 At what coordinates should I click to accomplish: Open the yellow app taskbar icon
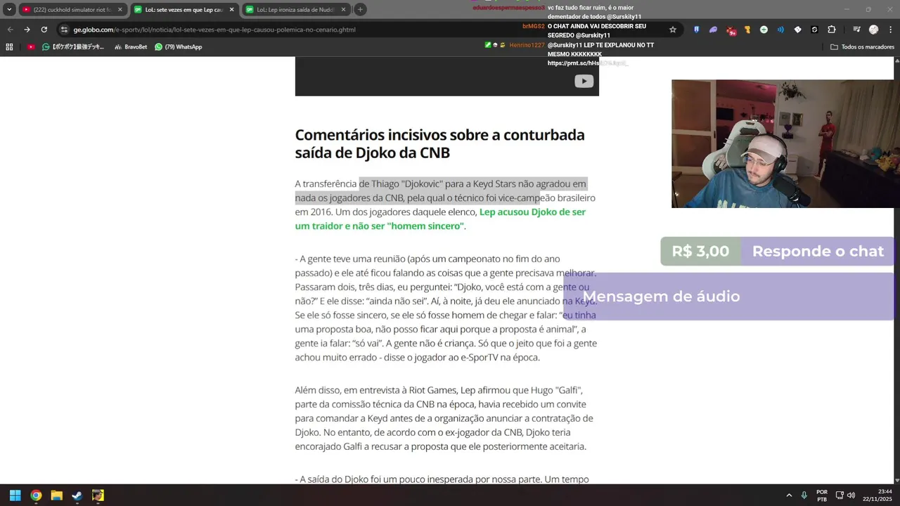pos(98,495)
